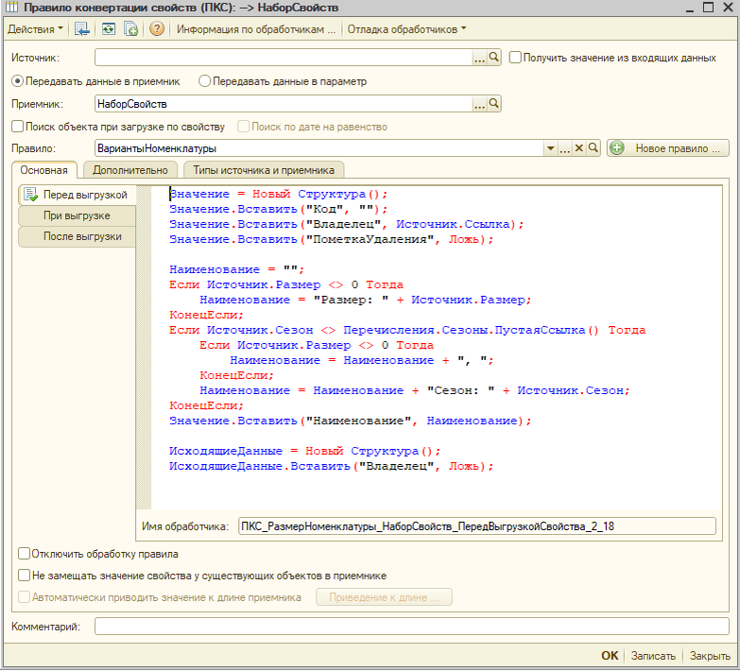Select Передавать данные в параметр radio button
Screen dimensions: 740x671
204,81
